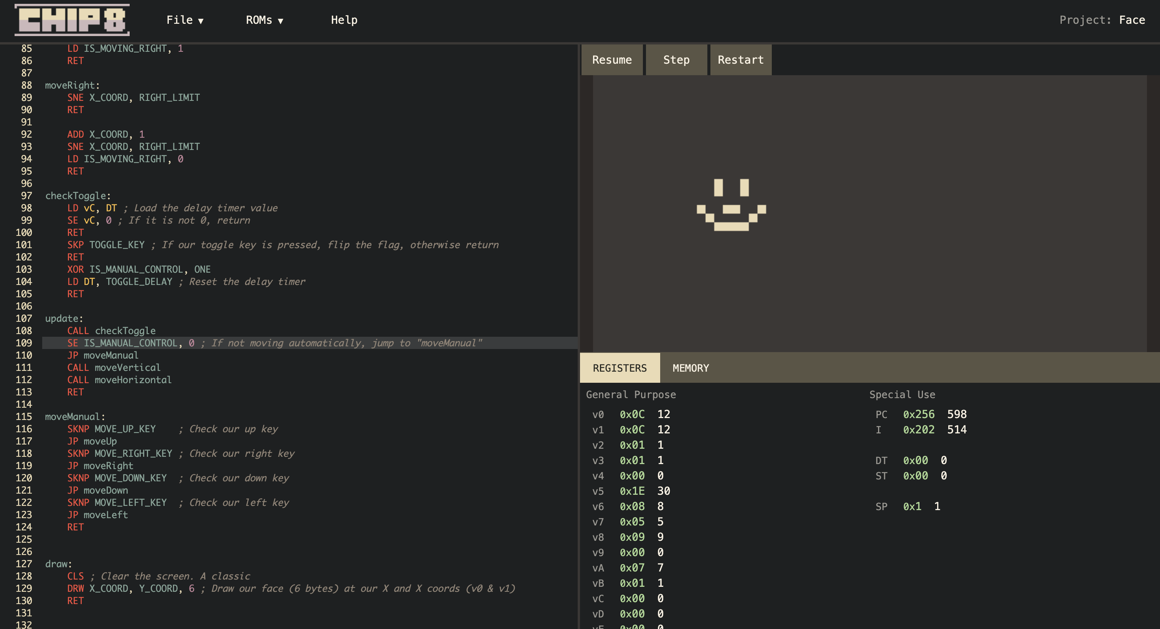Screen dimensions: 1160x629
Task: Expand the ROMs dropdown menu
Action: tap(264, 20)
